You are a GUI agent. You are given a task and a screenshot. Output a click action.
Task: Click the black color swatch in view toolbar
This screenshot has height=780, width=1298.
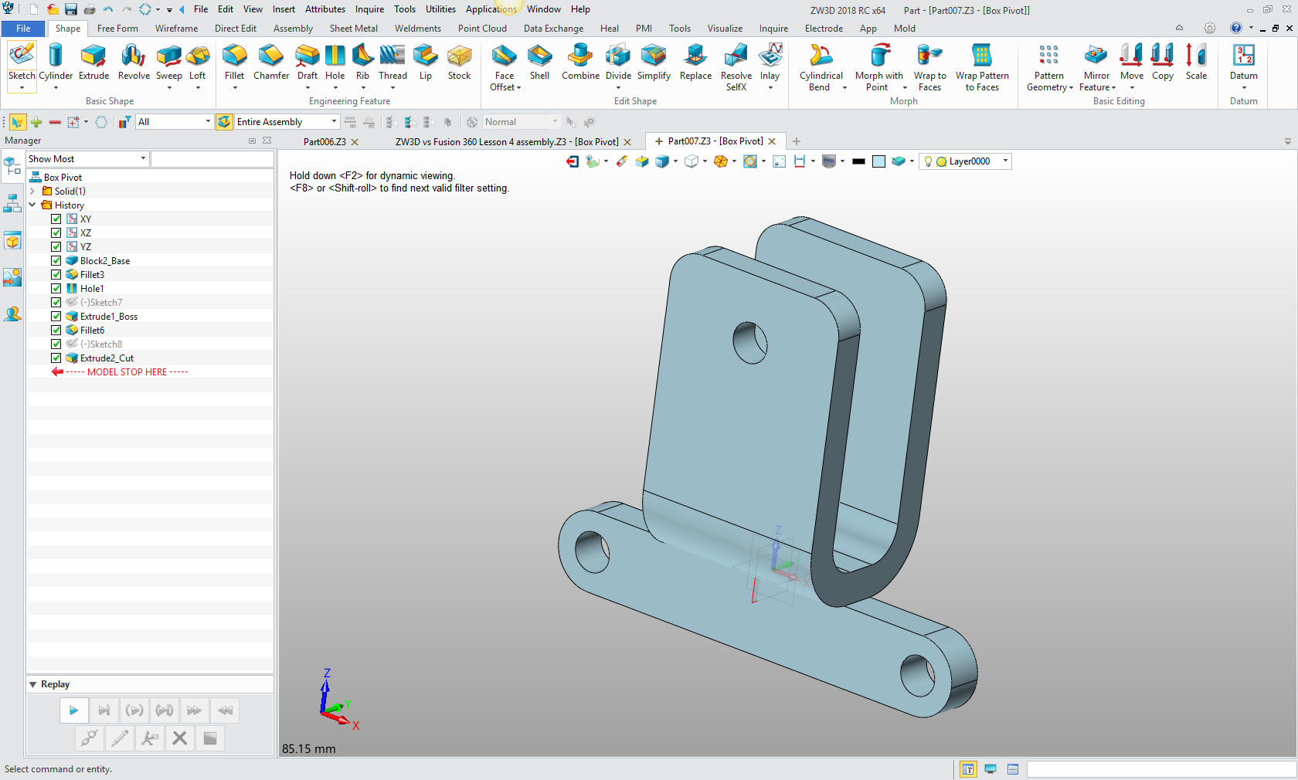coord(858,161)
